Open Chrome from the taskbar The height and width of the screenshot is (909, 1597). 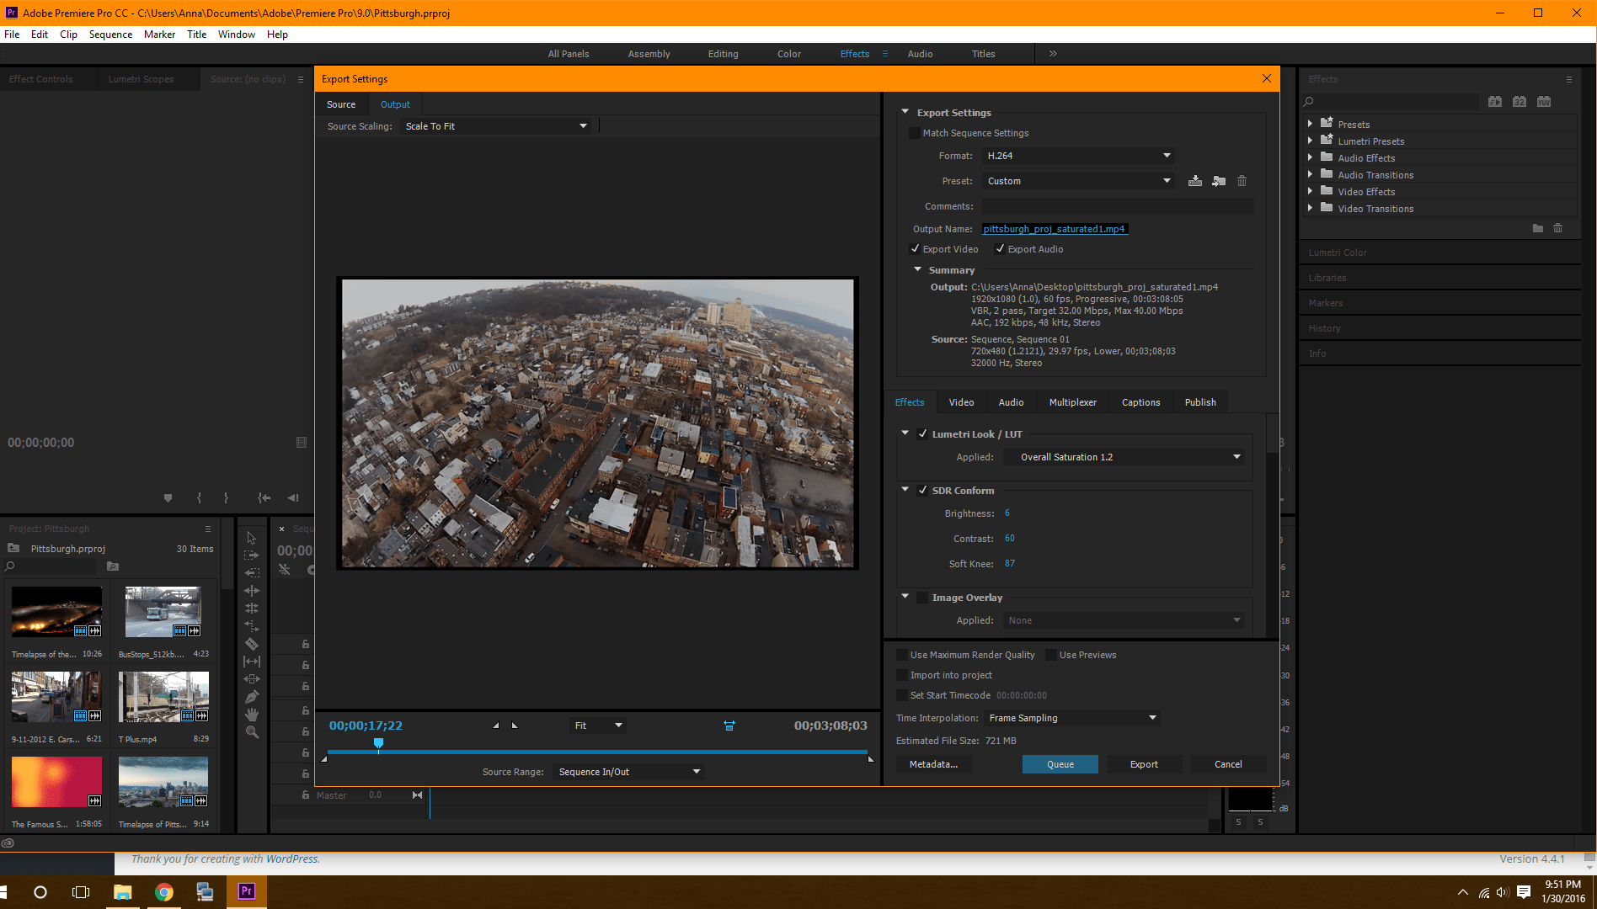(164, 892)
